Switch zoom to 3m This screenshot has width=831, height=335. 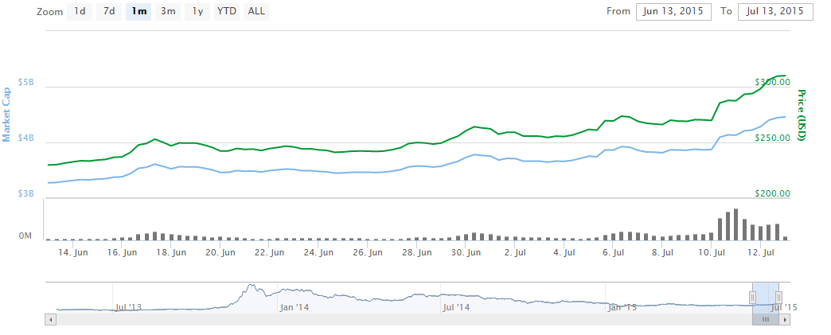point(168,11)
